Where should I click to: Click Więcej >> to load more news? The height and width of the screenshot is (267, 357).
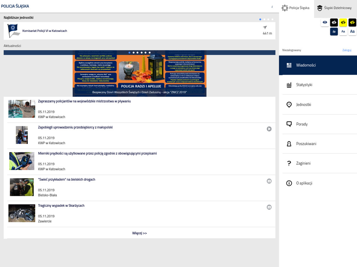tap(140, 233)
